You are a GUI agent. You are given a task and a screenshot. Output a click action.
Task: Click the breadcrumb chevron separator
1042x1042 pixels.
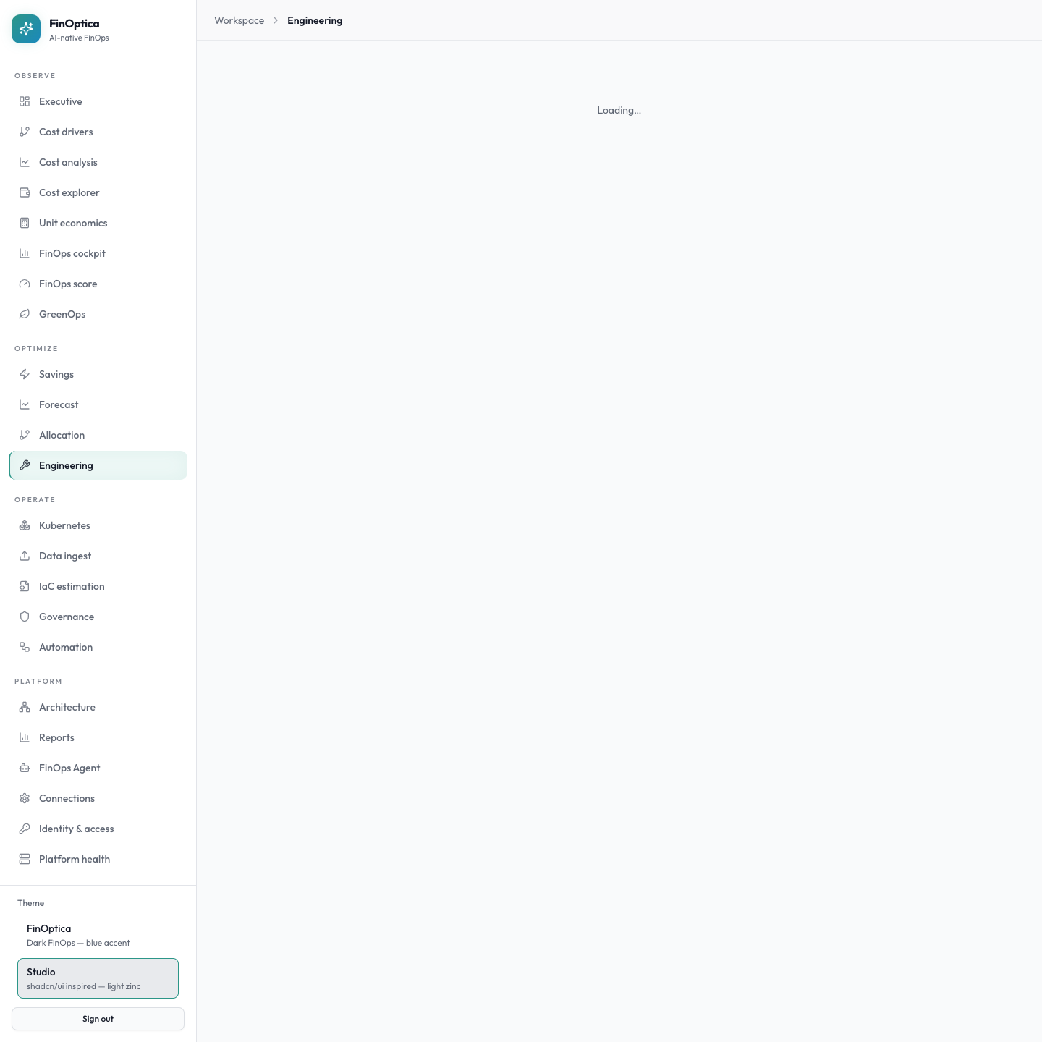tap(276, 20)
